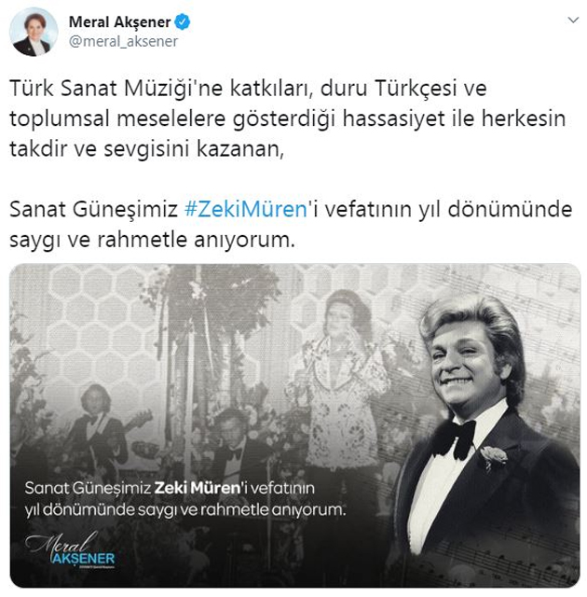
Task: Click the black bow tie in portrait
Action: pos(455,437)
